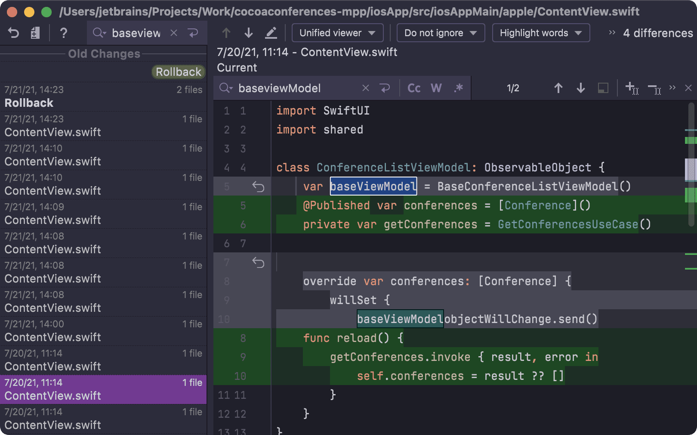Open hidden toolbar actions via chevron menu
697x435 pixels.
coord(611,33)
